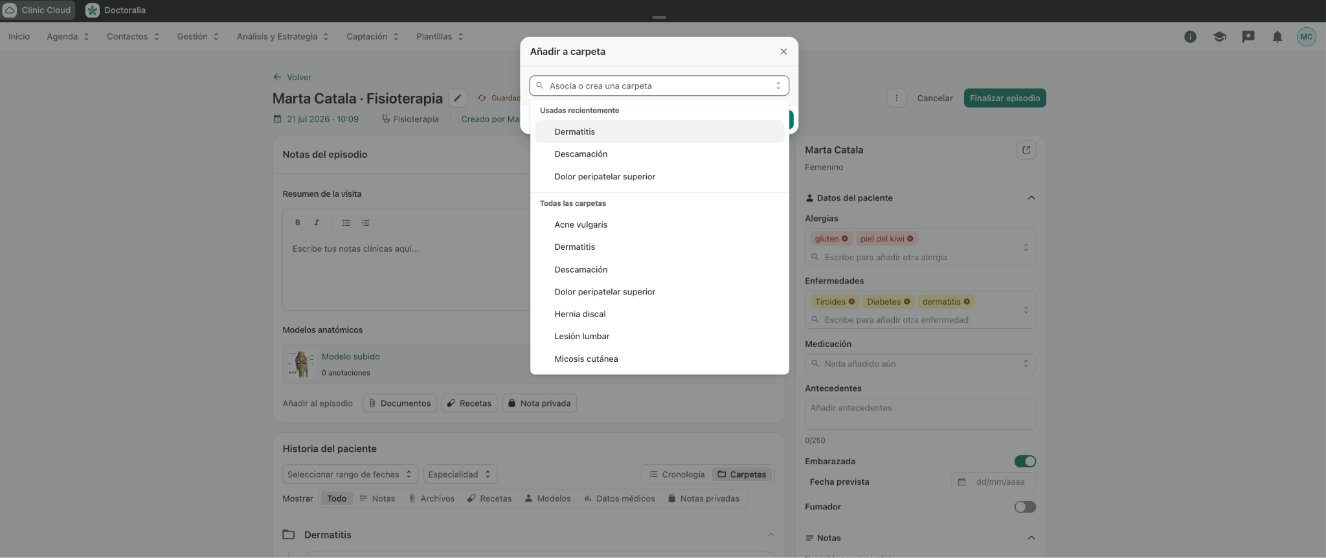
Task: Open the Clinic Cloud tab
Action: coord(38,10)
